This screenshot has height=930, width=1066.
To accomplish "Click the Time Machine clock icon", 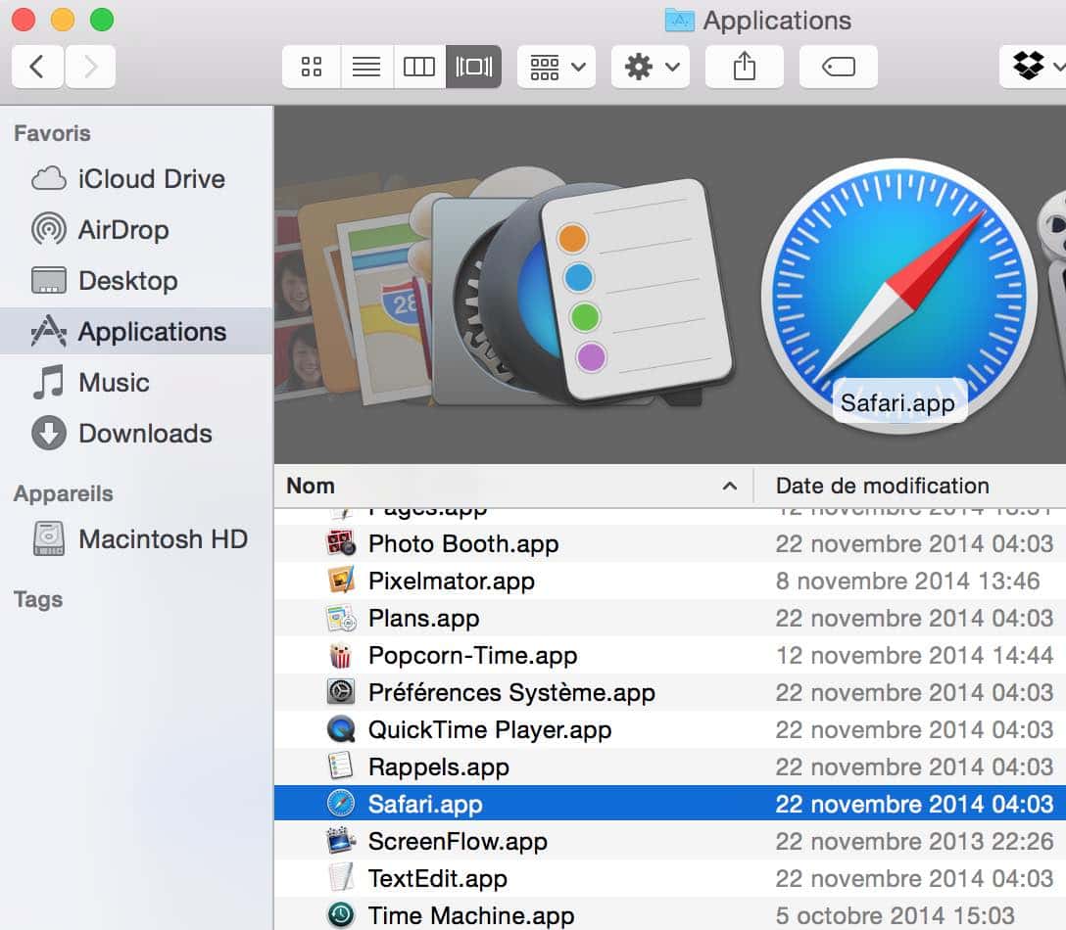I will point(341,915).
